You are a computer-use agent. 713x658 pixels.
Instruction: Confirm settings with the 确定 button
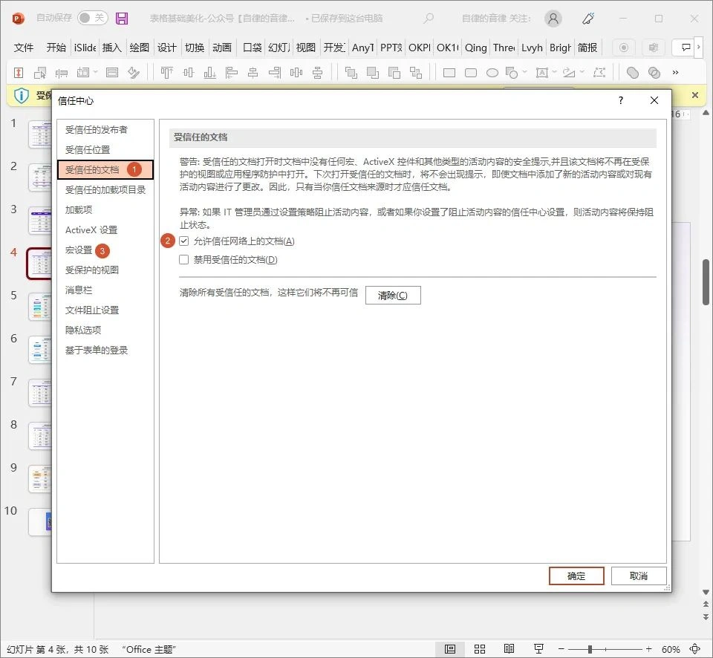click(576, 576)
